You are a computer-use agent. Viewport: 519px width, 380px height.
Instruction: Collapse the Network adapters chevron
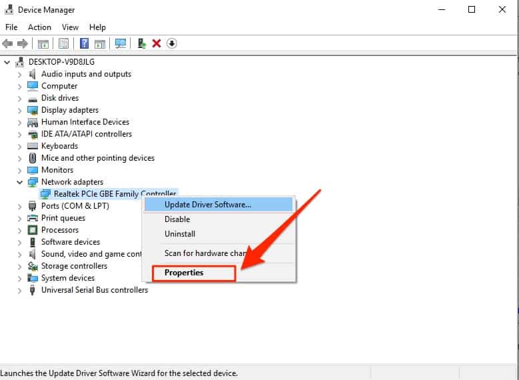[x=19, y=182]
